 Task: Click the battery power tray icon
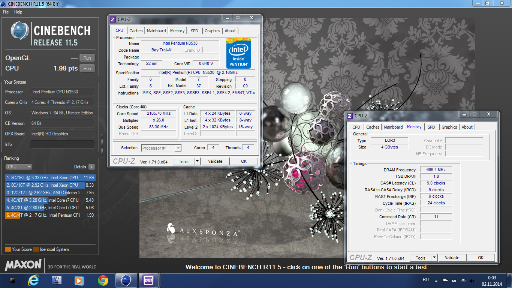tap(454, 280)
